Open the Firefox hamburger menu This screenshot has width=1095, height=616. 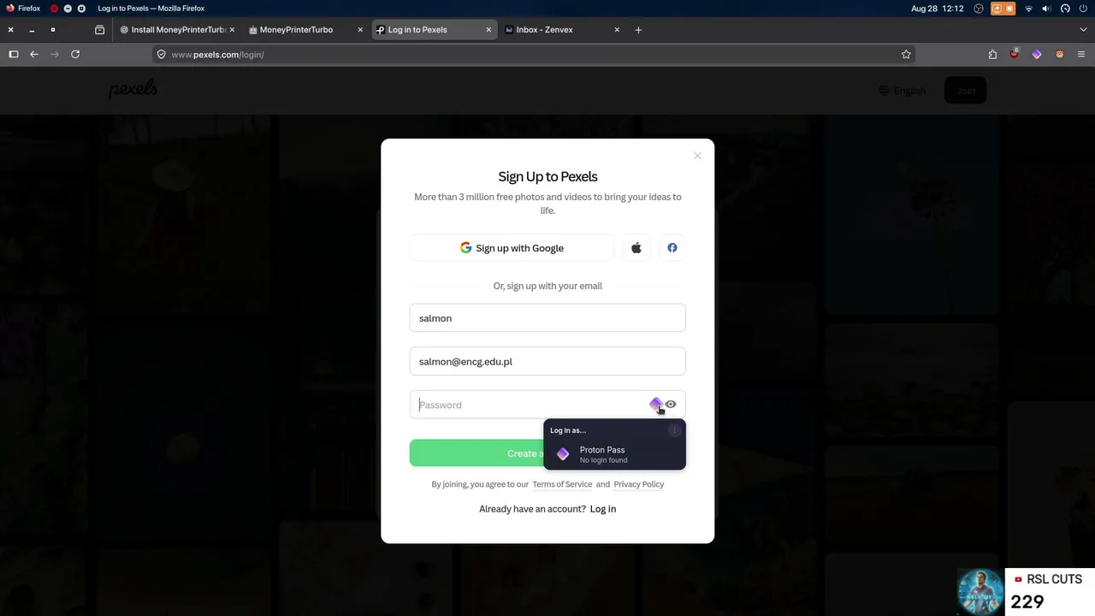pos(1081,54)
